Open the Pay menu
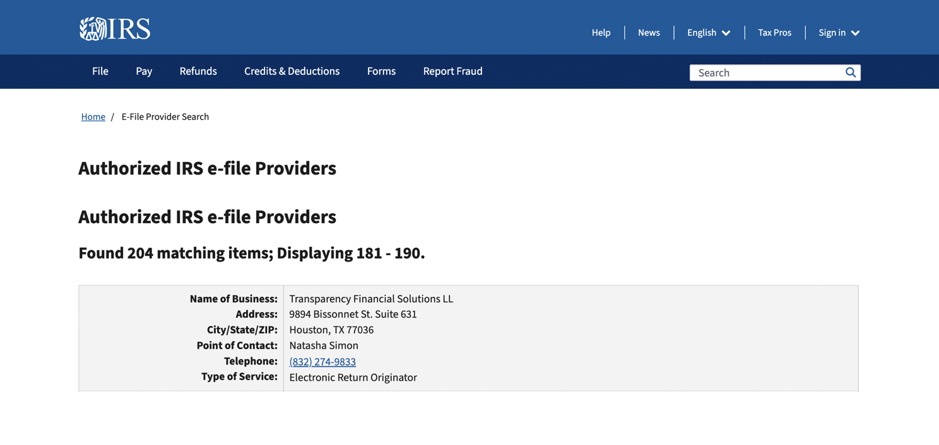 pyautogui.click(x=144, y=71)
